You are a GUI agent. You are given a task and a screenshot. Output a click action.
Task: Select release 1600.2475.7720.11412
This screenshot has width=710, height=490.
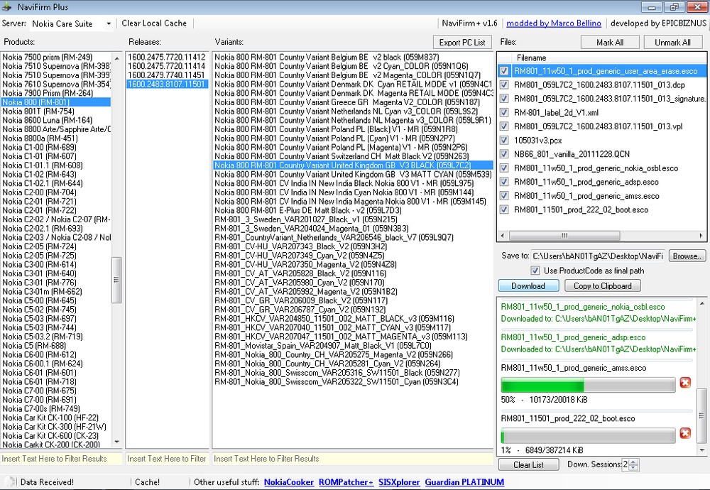[166, 57]
